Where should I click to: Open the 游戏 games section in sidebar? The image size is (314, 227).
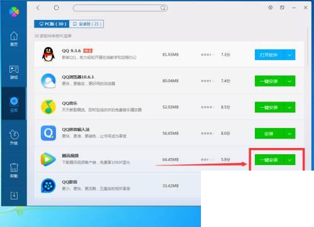tap(14, 72)
